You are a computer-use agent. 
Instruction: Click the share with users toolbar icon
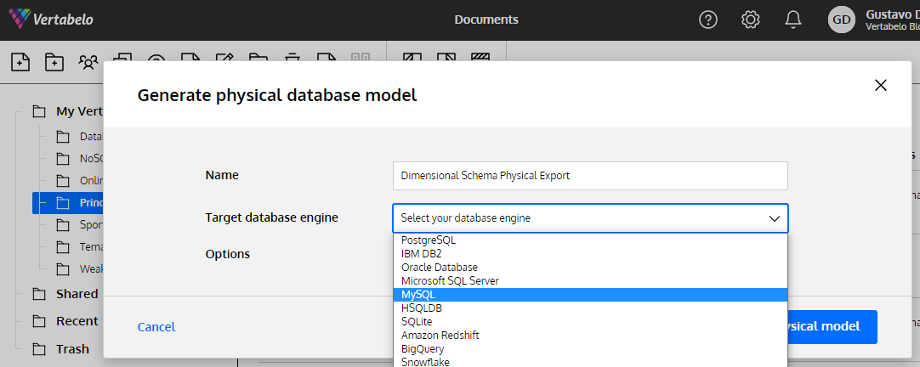point(88,61)
